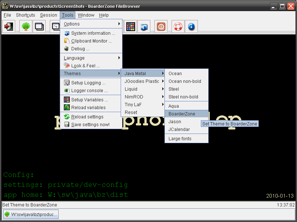Open the Help menu
Screen dimensions: 297x222
104,15
